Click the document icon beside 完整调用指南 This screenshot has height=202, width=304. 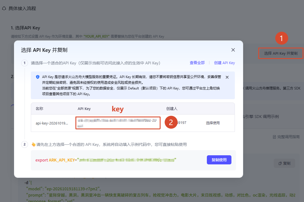(x=274, y=137)
